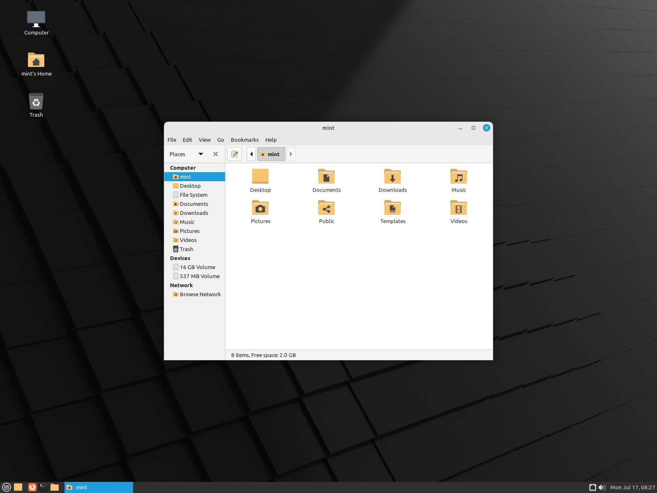The image size is (657, 493).
Task: Open Trash from the sidebar
Action: pos(186,249)
